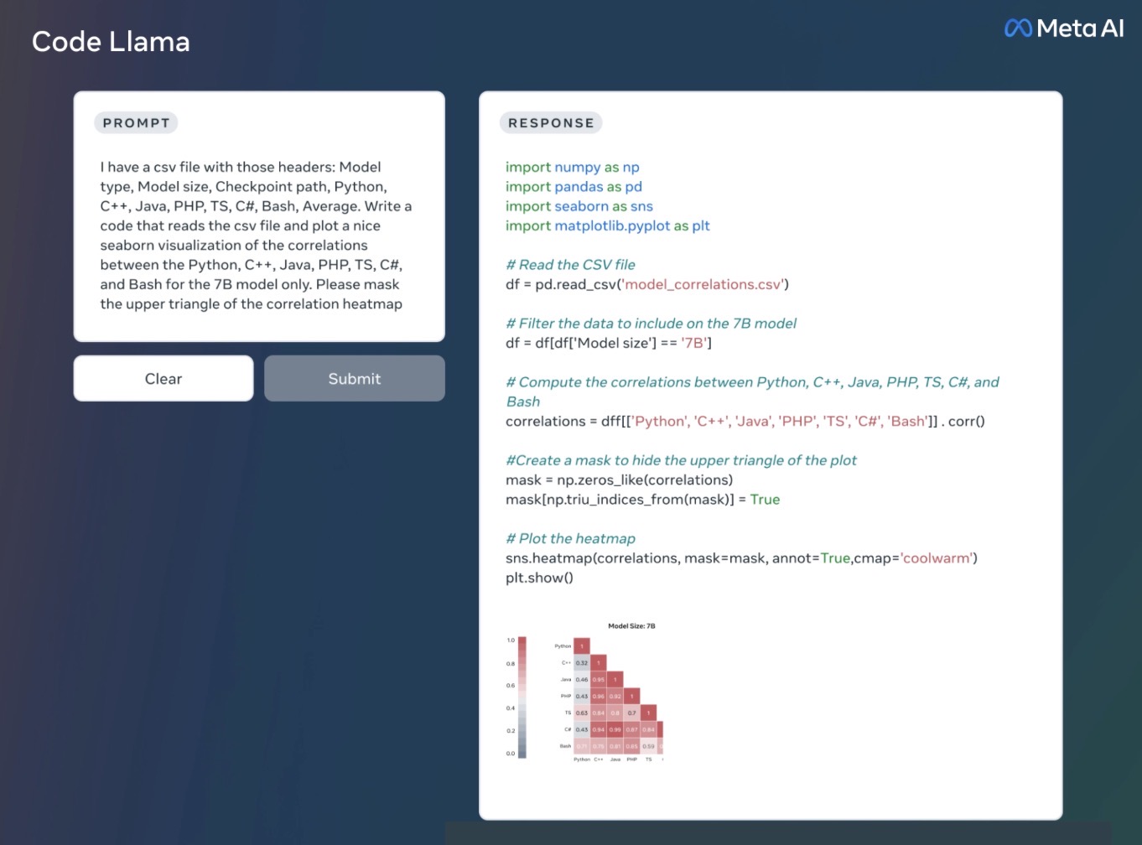This screenshot has height=845, width=1142.
Task: Click the Meta AI infinity logo icon
Action: click(x=1018, y=29)
